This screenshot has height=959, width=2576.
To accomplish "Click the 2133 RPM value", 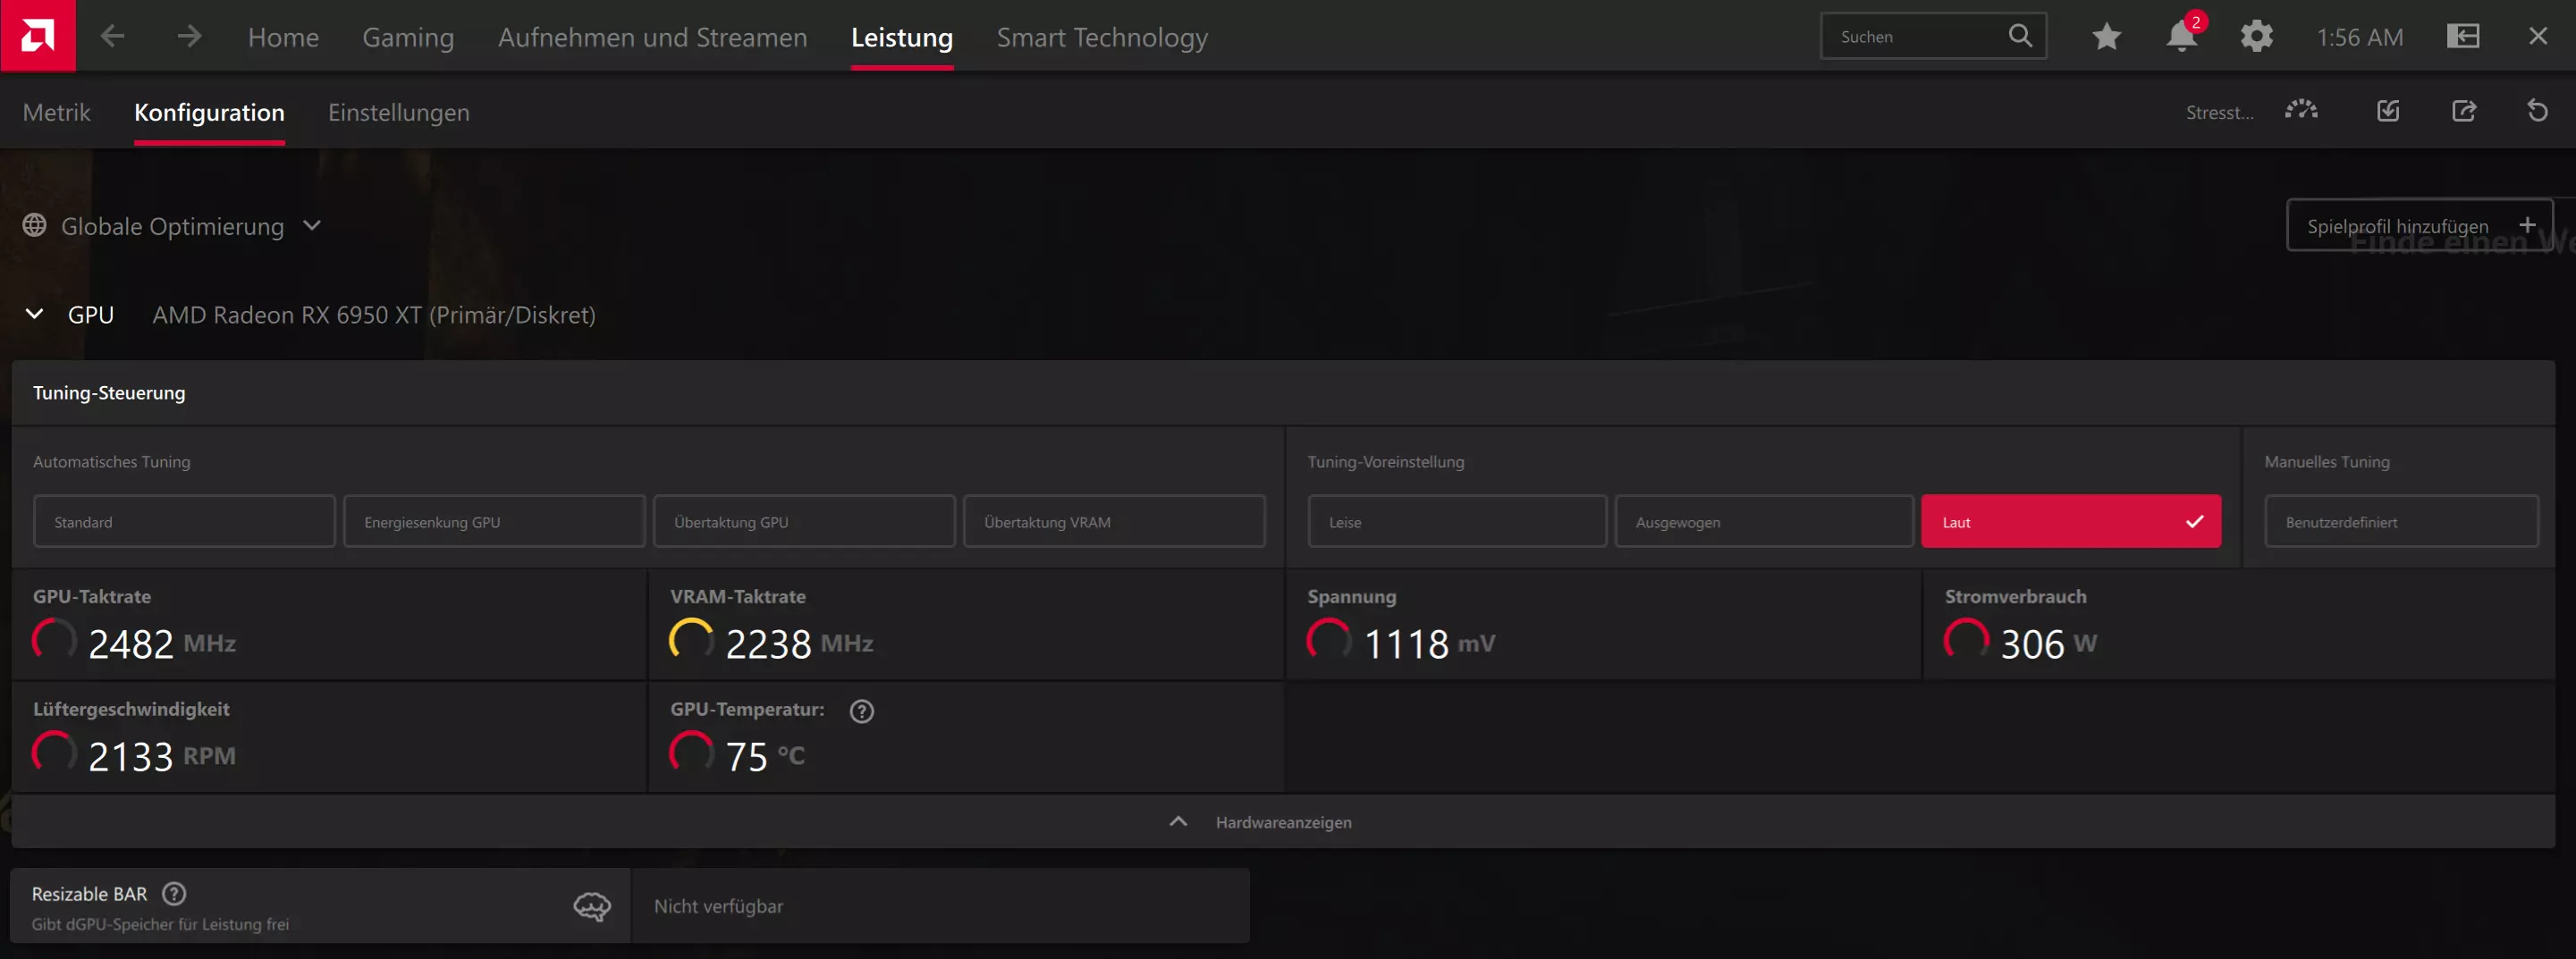I will pyautogui.click(x=162, y=756).
